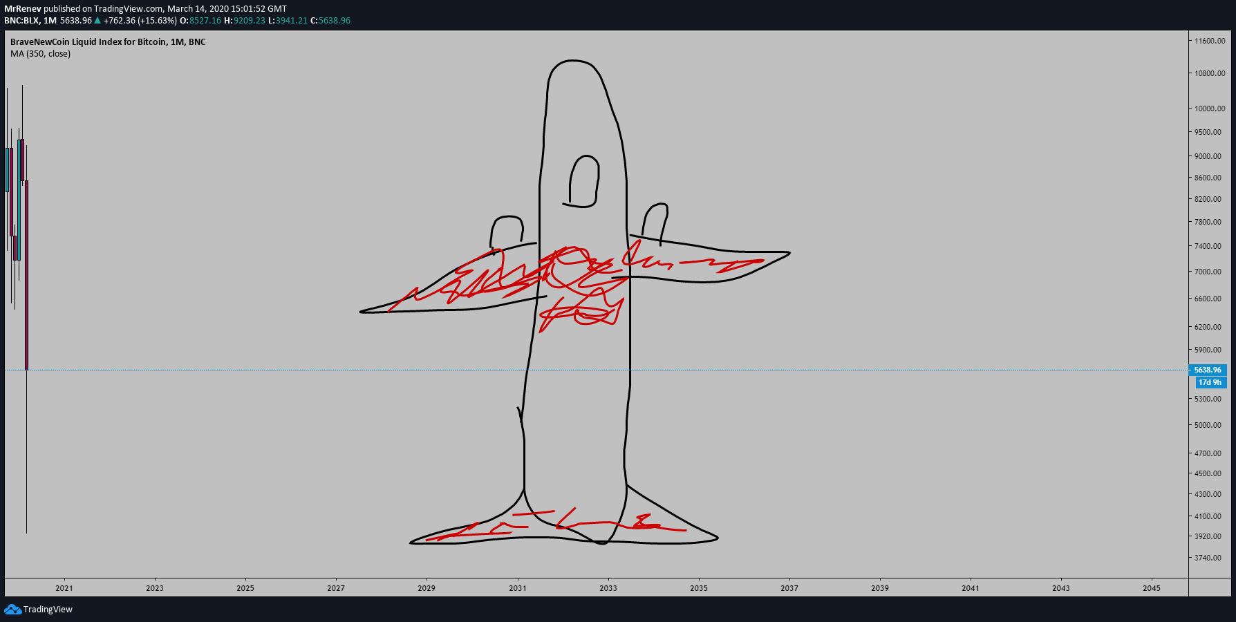Click the 2033 label on the time axis
1236x622 pixels.
[x=608, y=588]
